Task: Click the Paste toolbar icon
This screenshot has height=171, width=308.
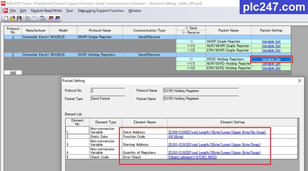Action: click(34, 18)
